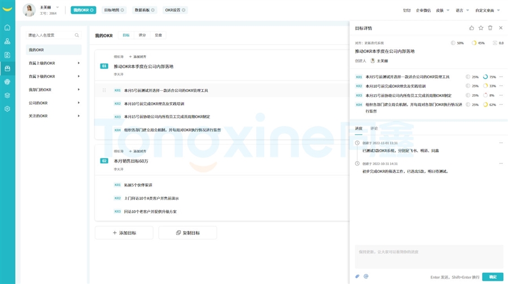Open the home icon in left sidebar
The image size is (508, 284).
coord(7,28)
